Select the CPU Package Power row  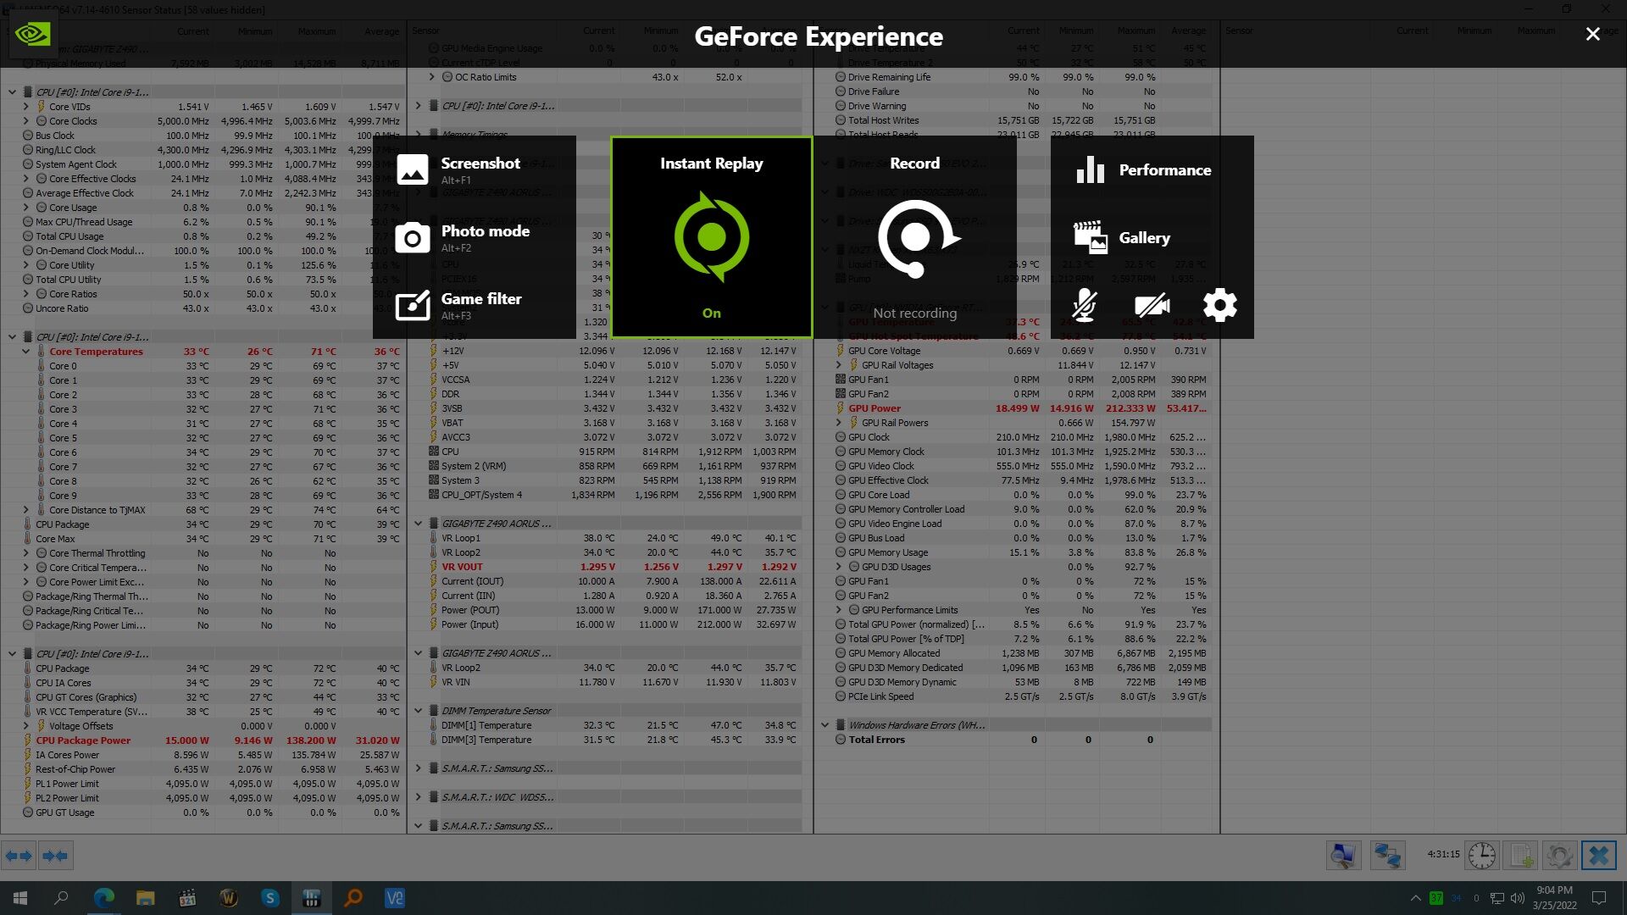pyautogui.click(x=203, y=740)
